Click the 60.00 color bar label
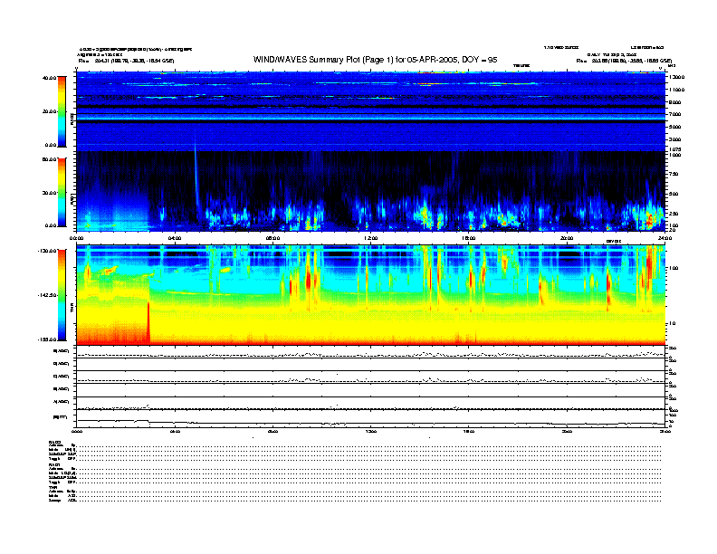The width and height of the screenshot is (717, 554). 49,159
